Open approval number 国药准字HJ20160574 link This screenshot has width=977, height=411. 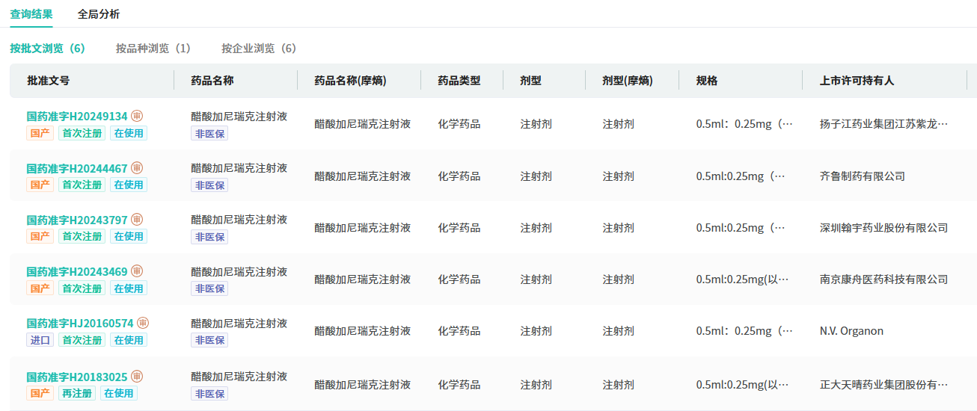pyautogui.click(x=80, y=324)
